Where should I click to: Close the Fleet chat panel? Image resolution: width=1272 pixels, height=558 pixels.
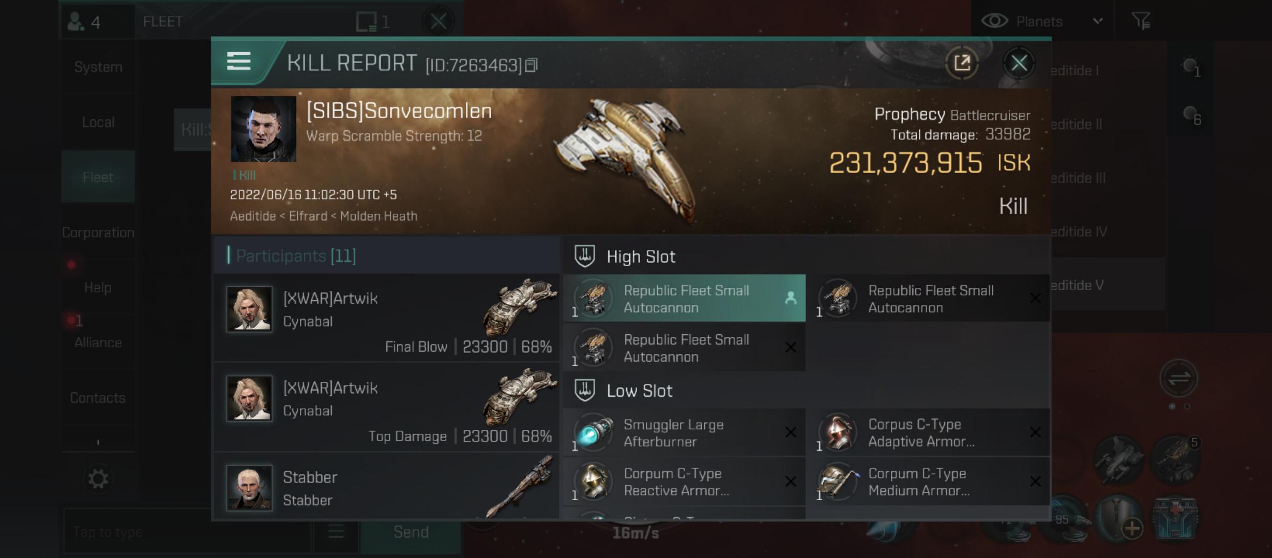438,21
